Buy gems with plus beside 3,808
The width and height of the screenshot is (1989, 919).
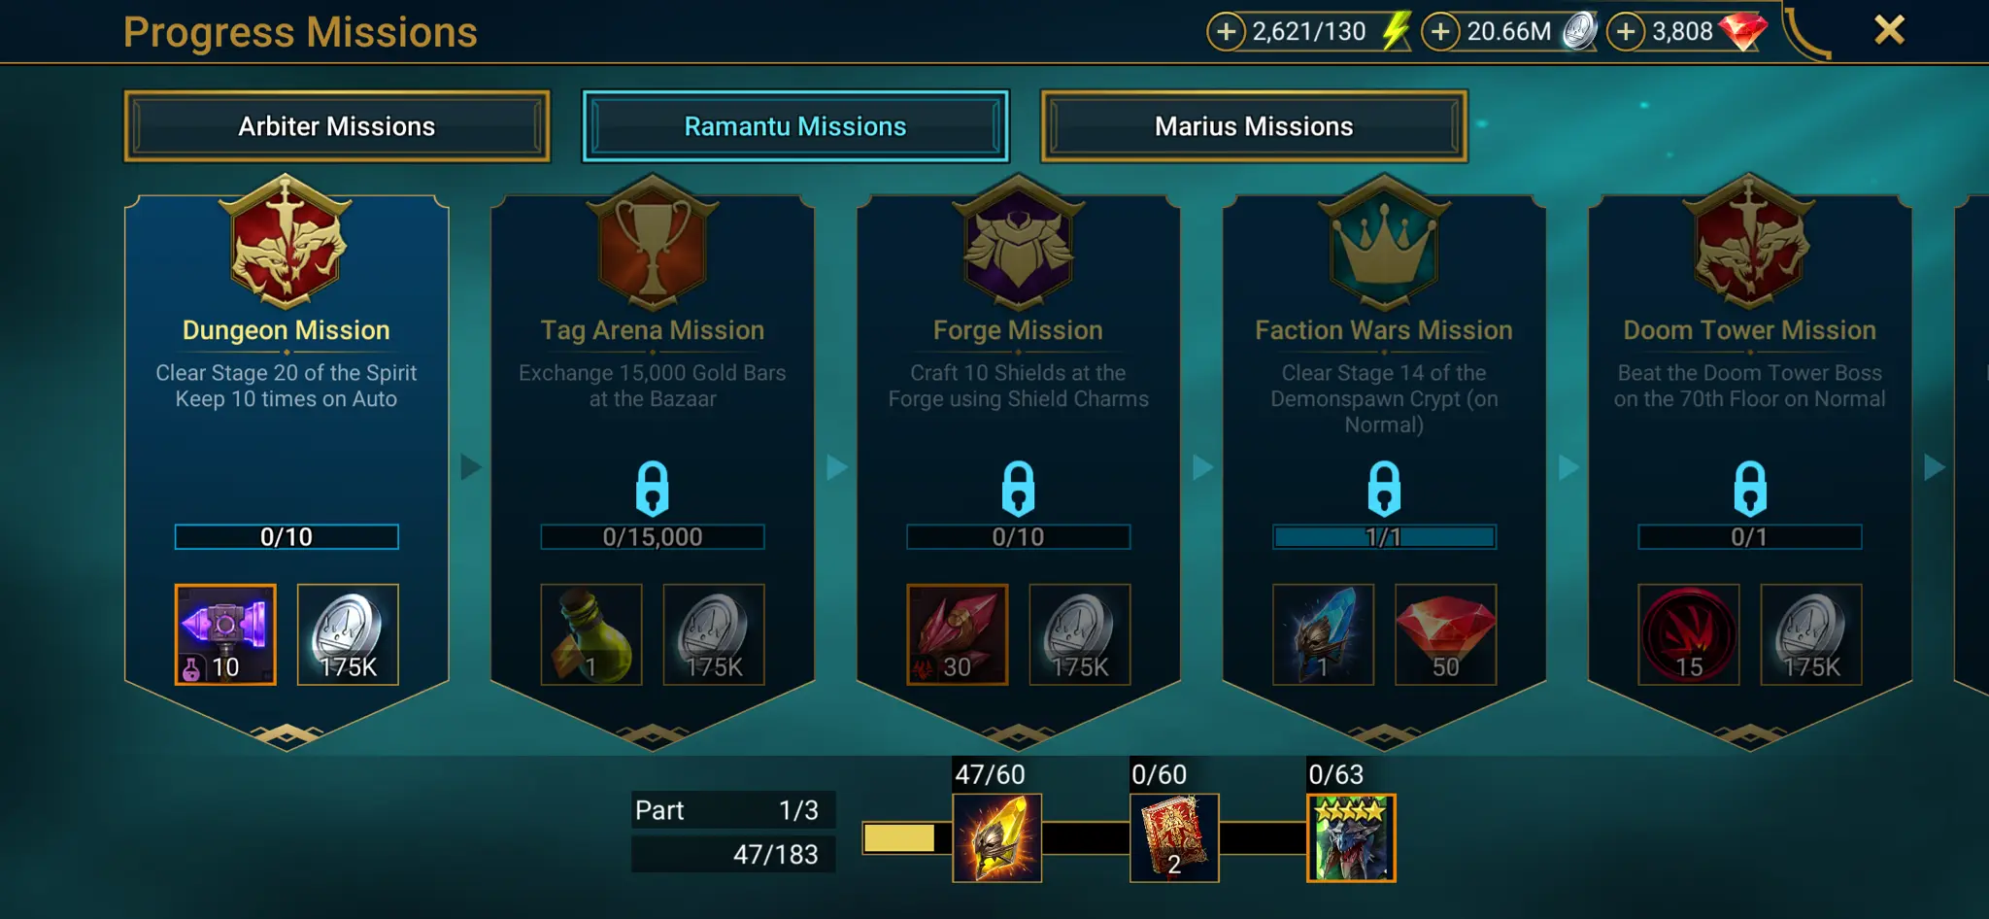(x=1626, y=31)
